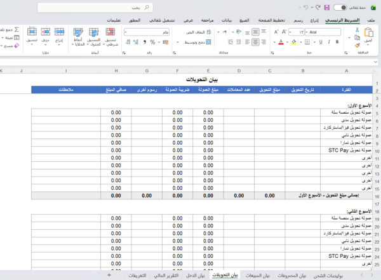Click the decrease decimal icon

click(x=128, y=43)
